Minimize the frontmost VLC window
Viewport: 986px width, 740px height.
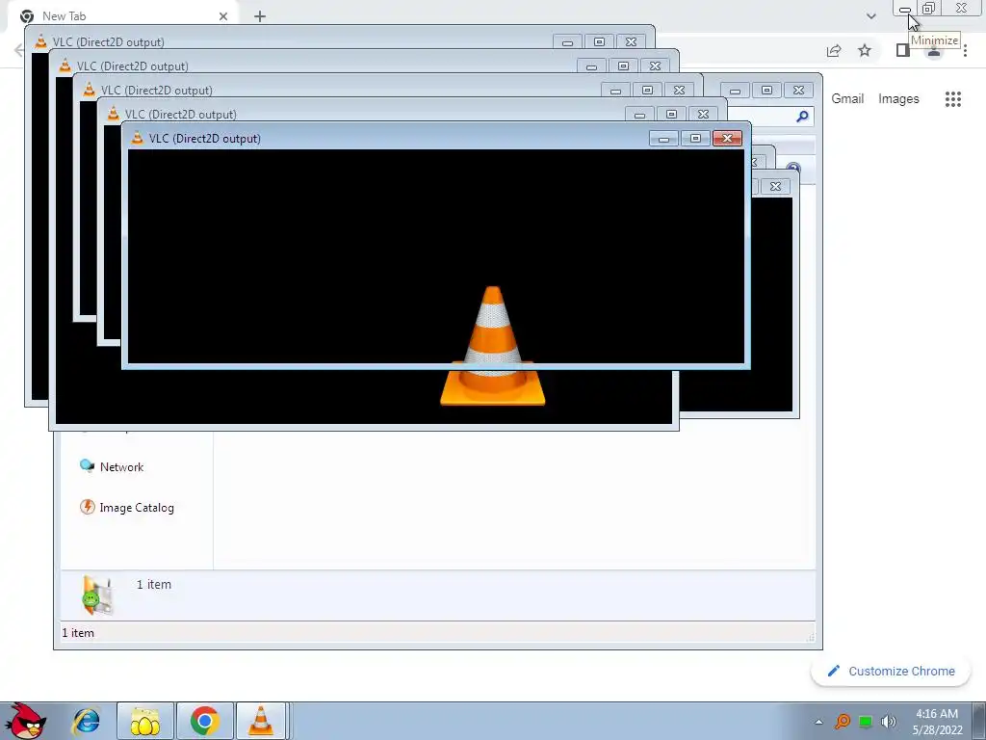tap(663, 139)
